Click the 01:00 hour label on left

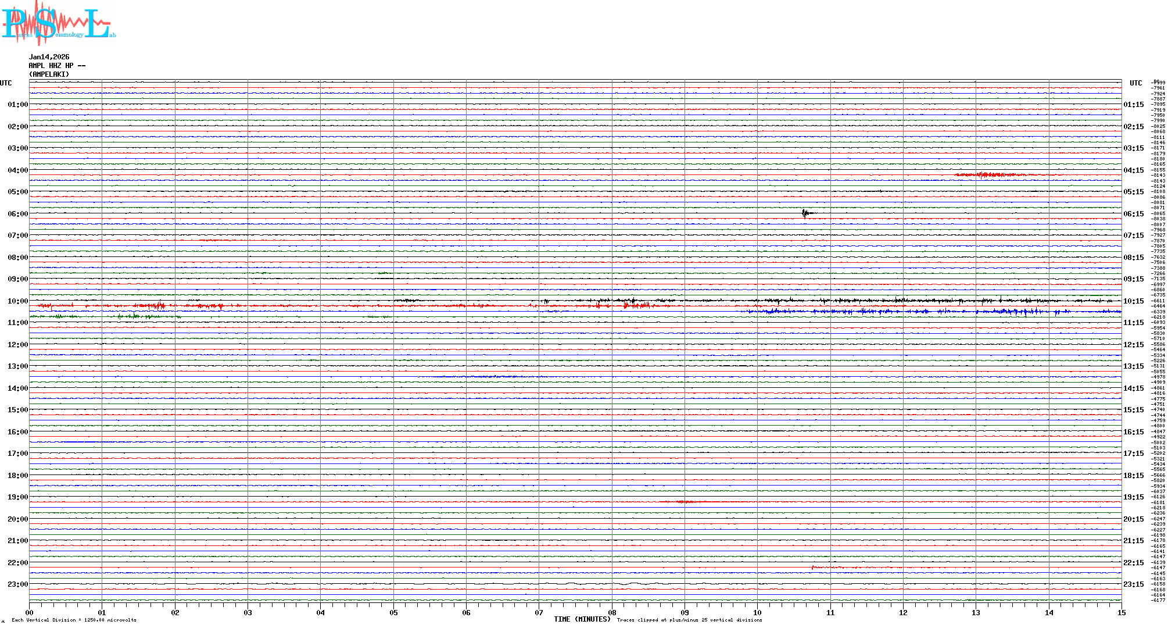click(17, 105)
